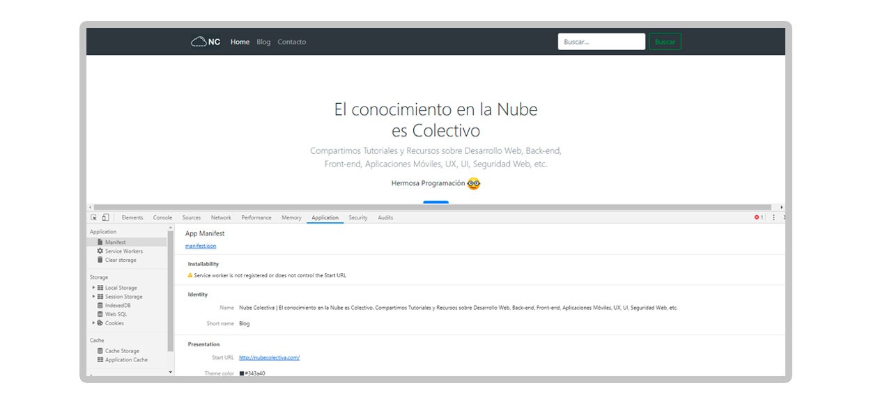This screenshot has height=404, width=871.
Task: Click the Nube Colectiva manifest Name value
Action: pos(458,307)
